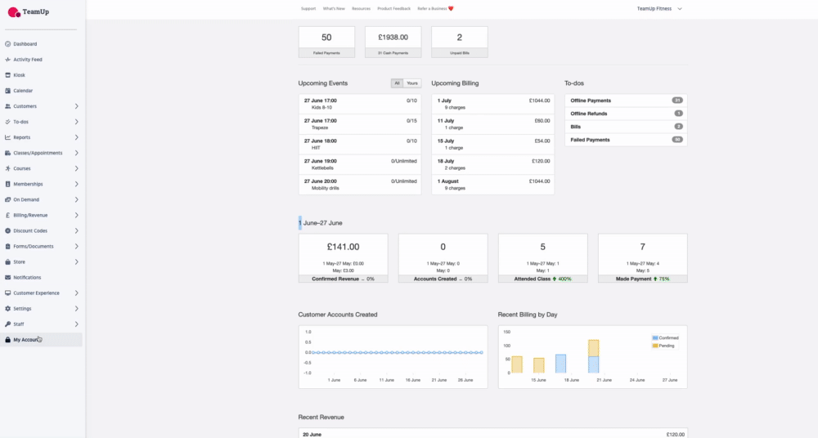
Task: Open What's New in top menu
Action: point(334,8)
